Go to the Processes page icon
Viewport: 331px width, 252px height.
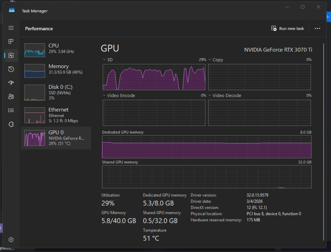[x=11, y=41]
